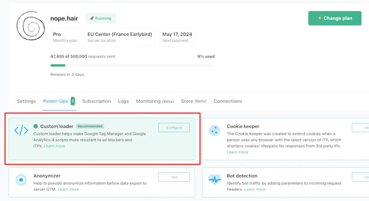Viewport: 369px width, 201px height.
Task: Click Use button for Bot detection
Action: (x=360, y=177)
